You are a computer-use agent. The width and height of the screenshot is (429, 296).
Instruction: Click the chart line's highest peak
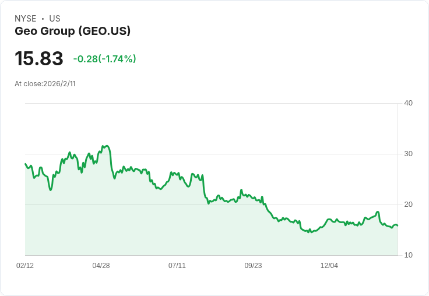[x=106, y=146]
